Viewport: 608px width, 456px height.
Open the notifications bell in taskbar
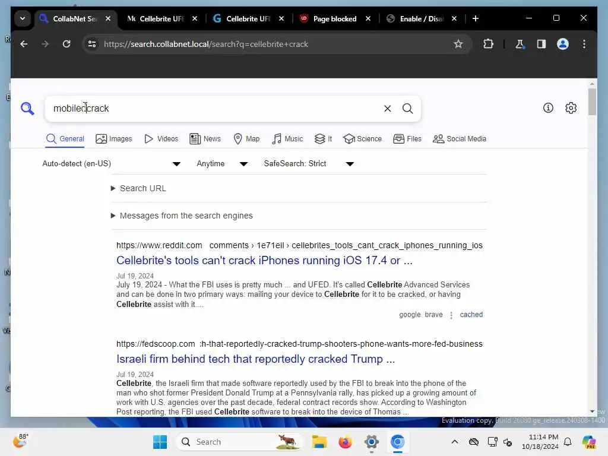tap(568, 442)
